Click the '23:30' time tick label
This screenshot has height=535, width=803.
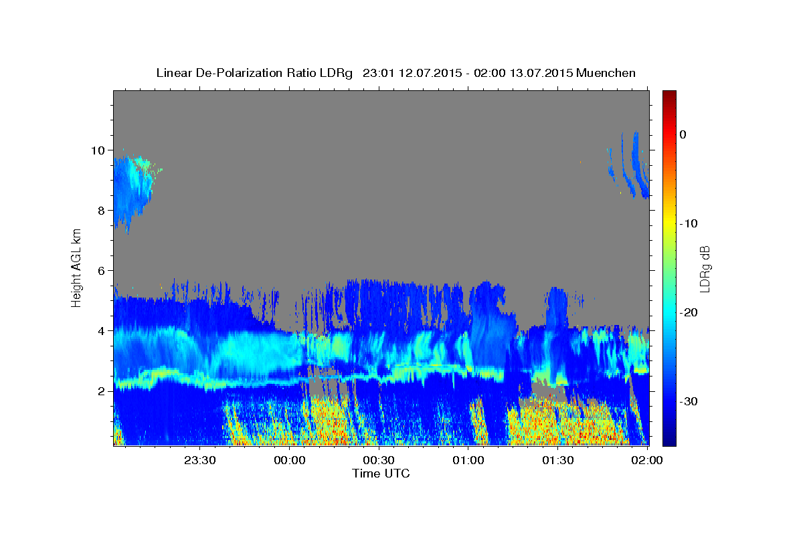click(x=200, y=460)
